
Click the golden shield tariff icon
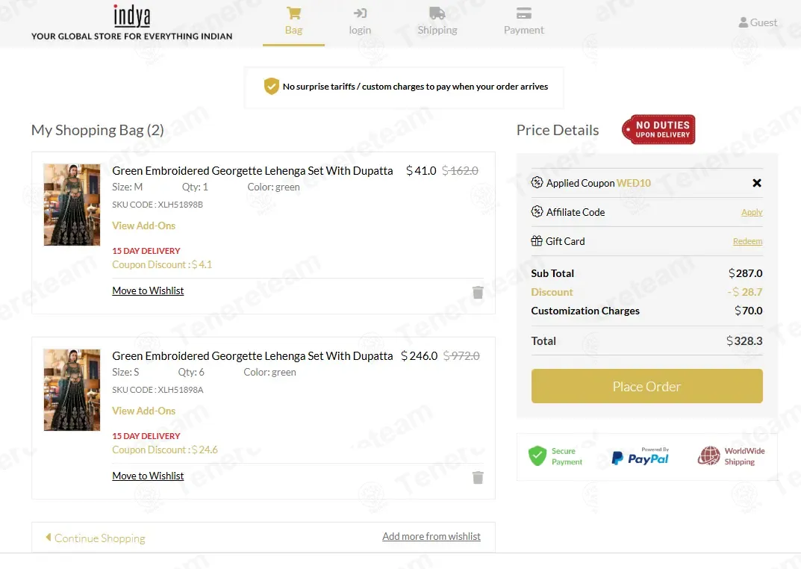point(271,87)
